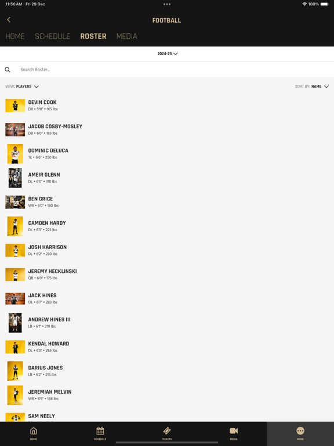
Task: Open Ben Grice's photo thumbnail
Action: click(x=15, y=202)
